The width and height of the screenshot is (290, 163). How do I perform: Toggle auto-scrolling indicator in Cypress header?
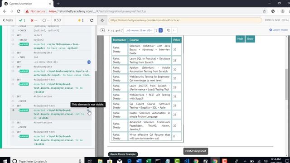click(x=81, y=20)
